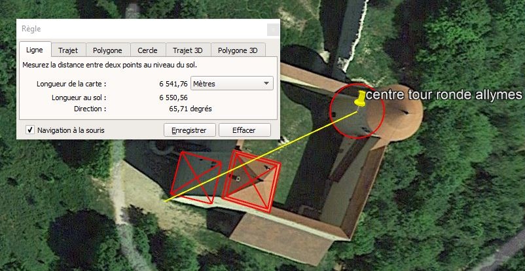
Task: Select the centre tour ronde allymes label
Action: pos(444,95)
